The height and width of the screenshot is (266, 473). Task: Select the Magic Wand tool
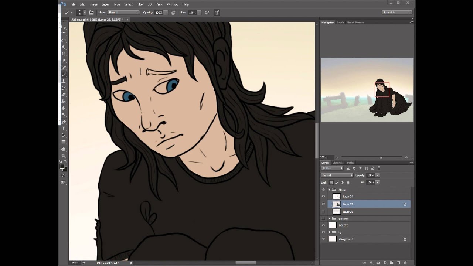point(64,47)
